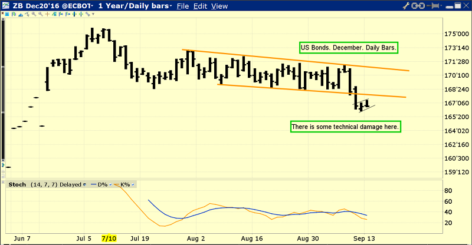
Task: Click the small arrow icon on left edge
Action: point(3,165)
